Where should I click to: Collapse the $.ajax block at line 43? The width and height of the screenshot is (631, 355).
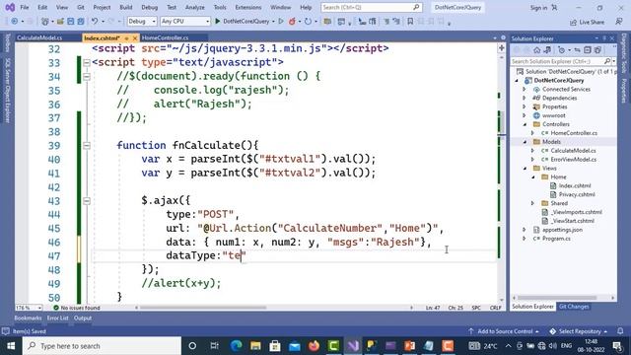pyautogui.click(x=87, y=200)
